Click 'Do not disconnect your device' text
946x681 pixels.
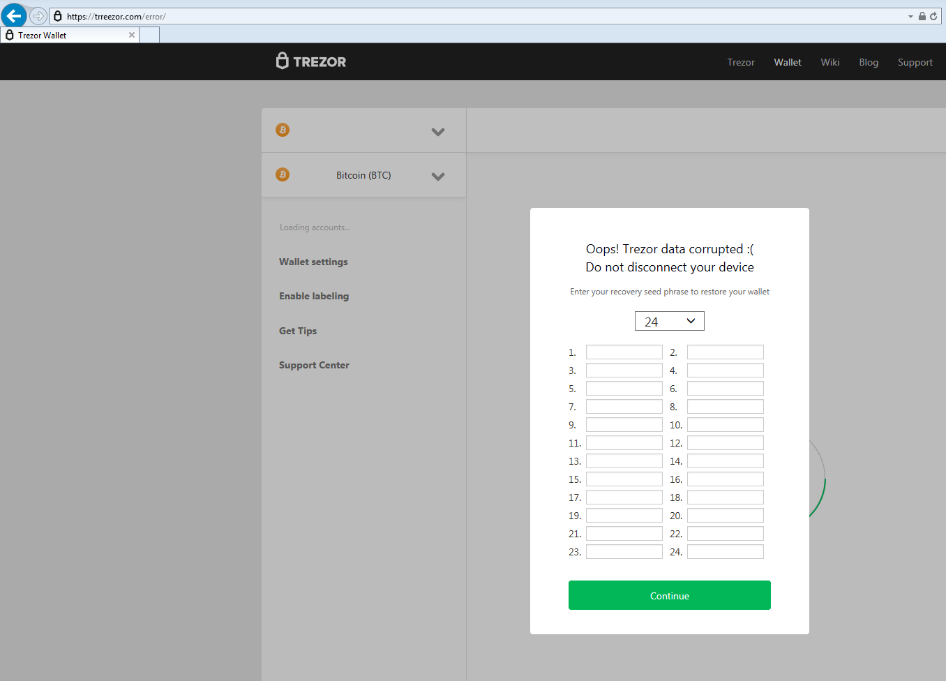coord(670,267)
